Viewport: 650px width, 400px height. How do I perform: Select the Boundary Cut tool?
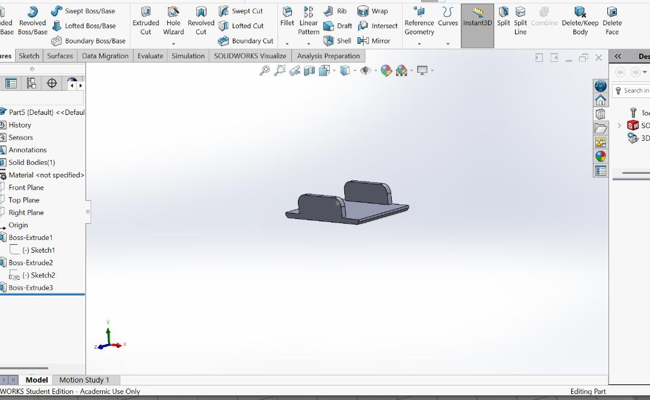coord(246,41)
